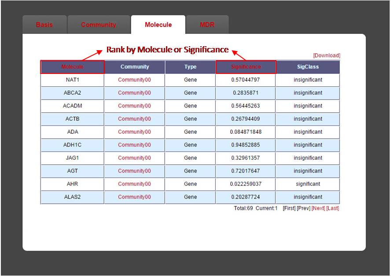Click the Gene type cell in ADA row
The width and height of the screenshot is (391, 276).
tap(191, 132)
